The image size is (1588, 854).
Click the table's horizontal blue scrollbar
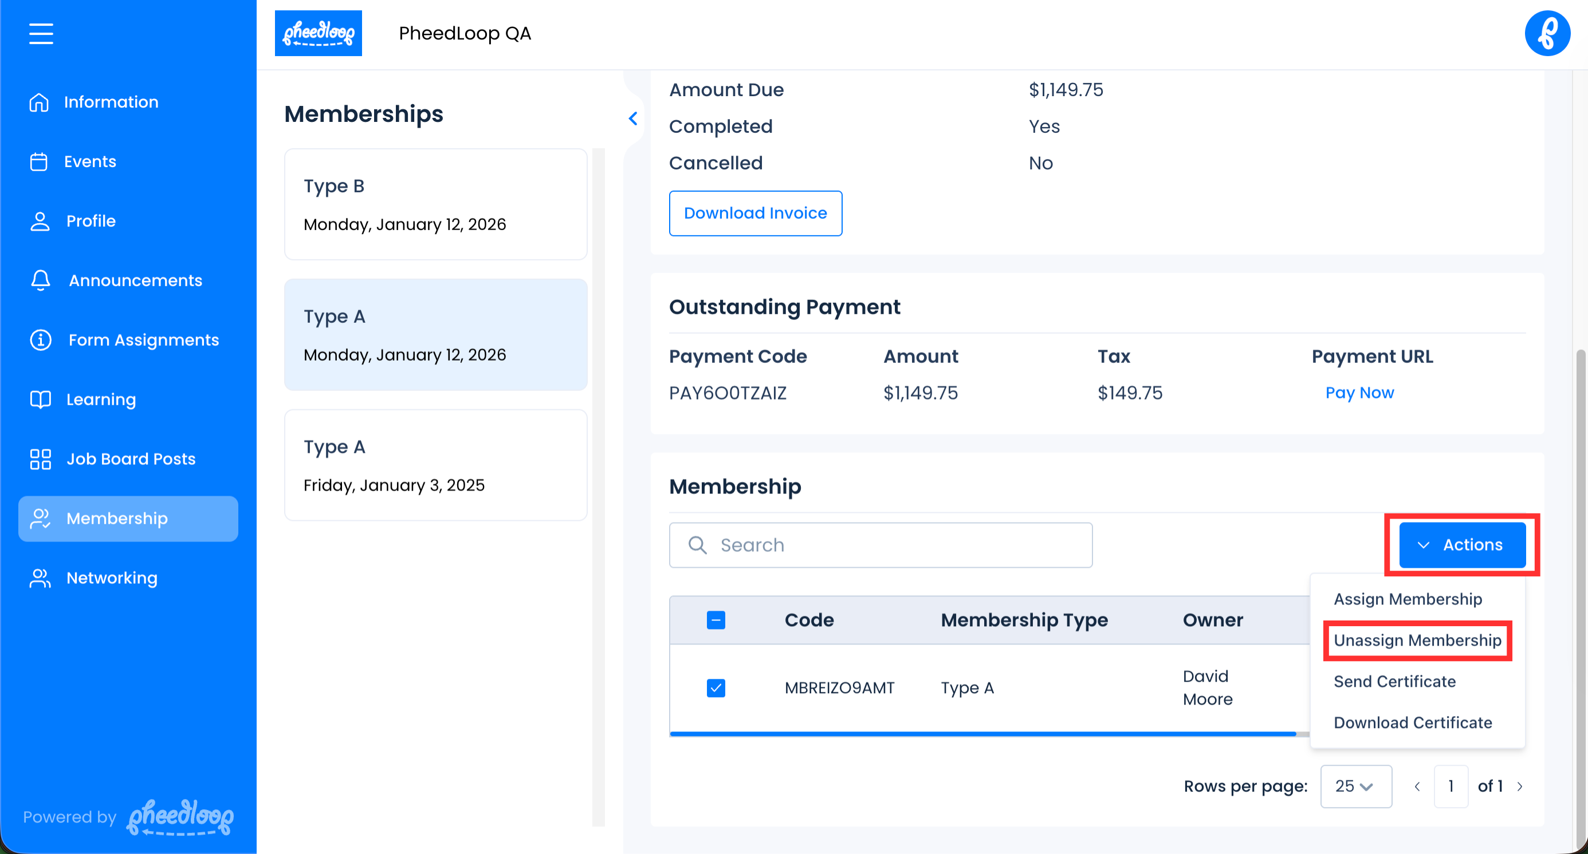[982, 734]
